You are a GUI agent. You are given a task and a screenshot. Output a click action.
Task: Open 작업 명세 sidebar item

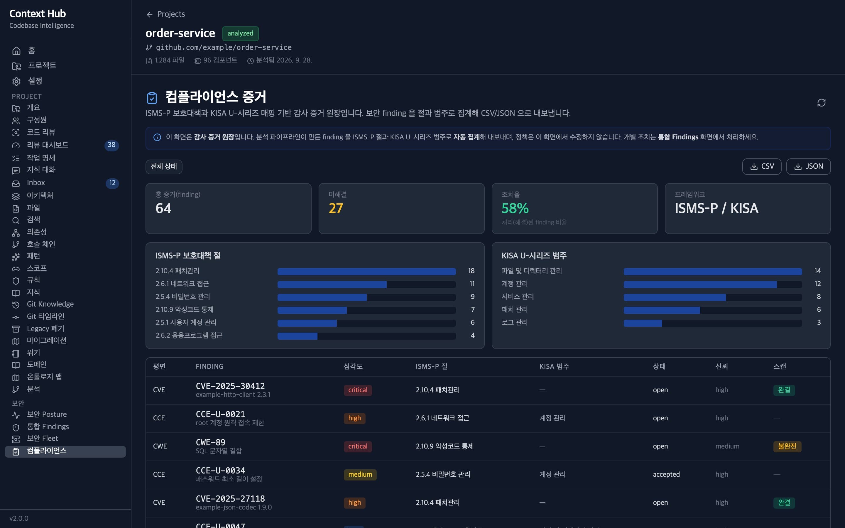65,158
